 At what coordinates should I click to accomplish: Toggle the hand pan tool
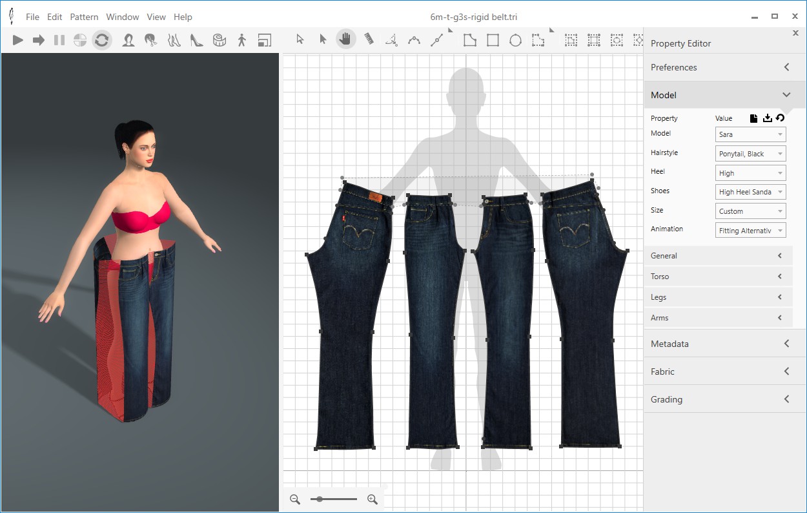pos(346,39)
